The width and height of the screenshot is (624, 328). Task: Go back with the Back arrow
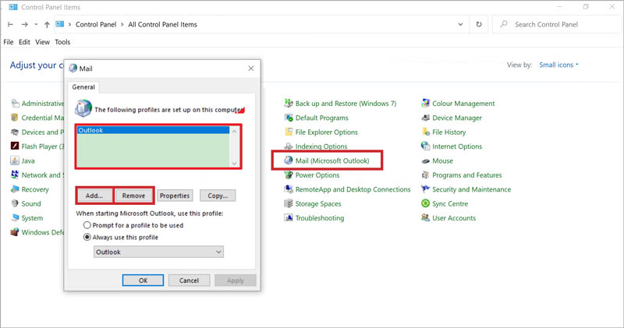click(x=10, y=24)
